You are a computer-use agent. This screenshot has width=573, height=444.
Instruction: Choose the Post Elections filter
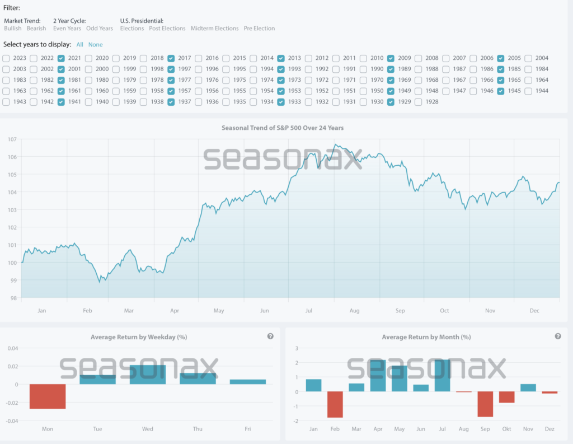click(167, 29)
